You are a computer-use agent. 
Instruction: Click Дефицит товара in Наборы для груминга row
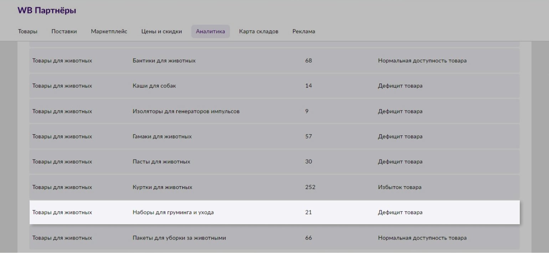(x=400, y=212)
